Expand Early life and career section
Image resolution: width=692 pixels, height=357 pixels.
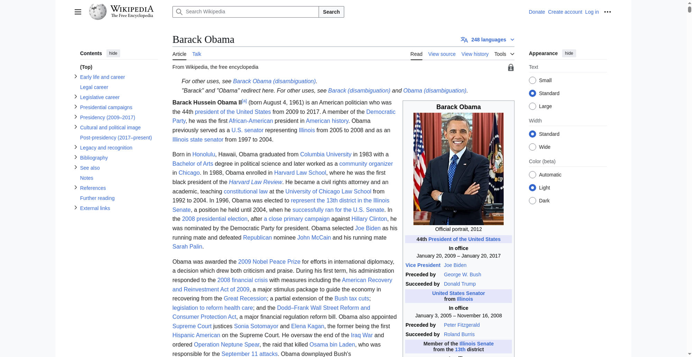[75, 77]
